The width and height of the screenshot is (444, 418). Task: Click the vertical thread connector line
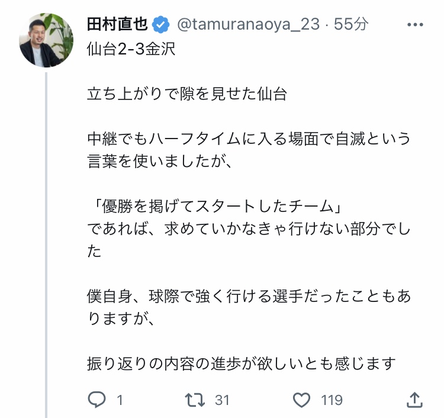pyautogui.click(x=46, y=245)
